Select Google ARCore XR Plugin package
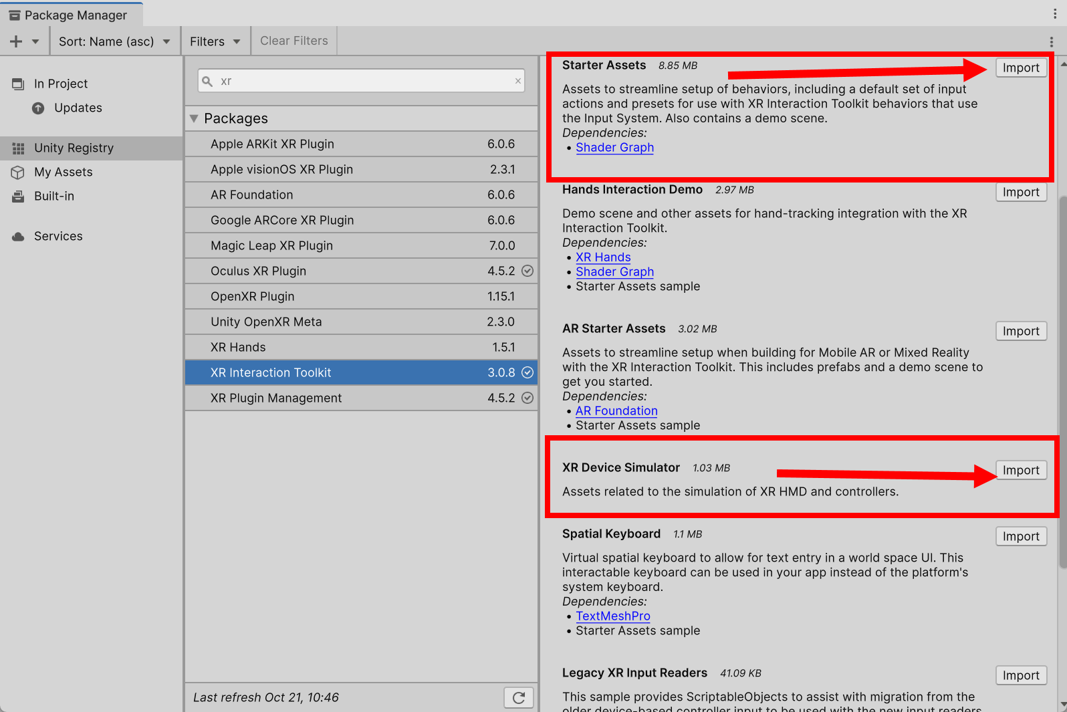1067x712 pixels. [361, 220]
